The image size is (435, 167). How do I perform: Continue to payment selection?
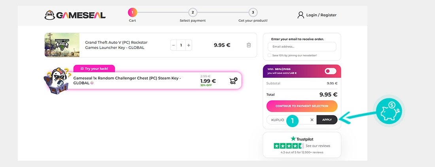pyautogui.click(x=302, y=106)
